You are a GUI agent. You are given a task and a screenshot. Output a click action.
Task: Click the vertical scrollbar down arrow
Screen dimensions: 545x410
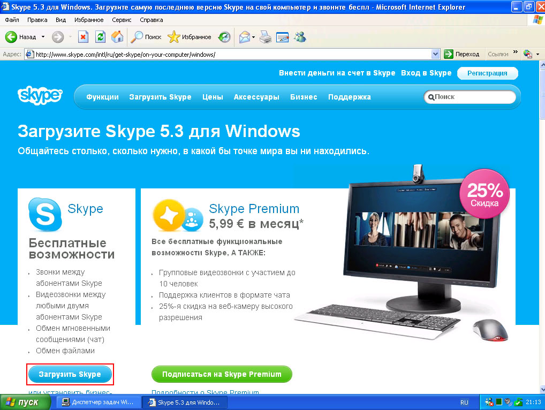pyautogui.click(x=542, y=390)
